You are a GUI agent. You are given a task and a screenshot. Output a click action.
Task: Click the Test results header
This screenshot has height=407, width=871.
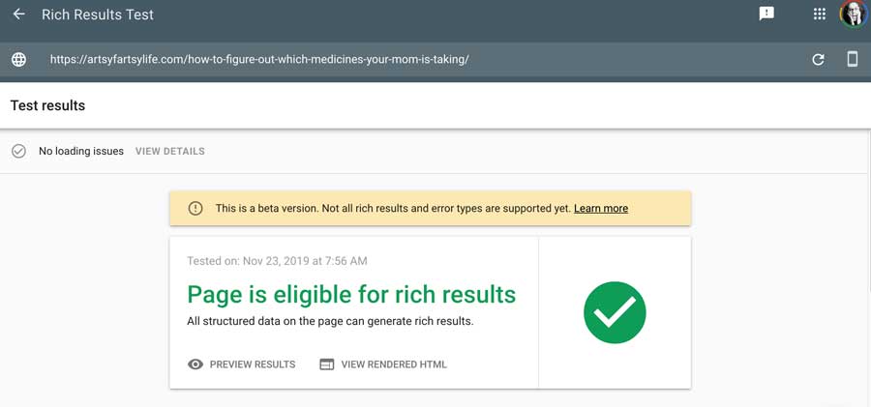point(47,105)
